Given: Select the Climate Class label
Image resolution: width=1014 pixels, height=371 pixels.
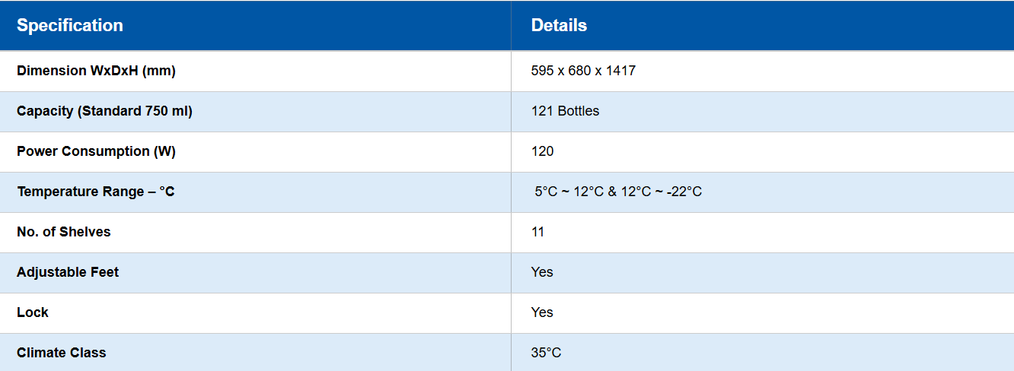Looking at the screenshot, I should coord(62,353).
